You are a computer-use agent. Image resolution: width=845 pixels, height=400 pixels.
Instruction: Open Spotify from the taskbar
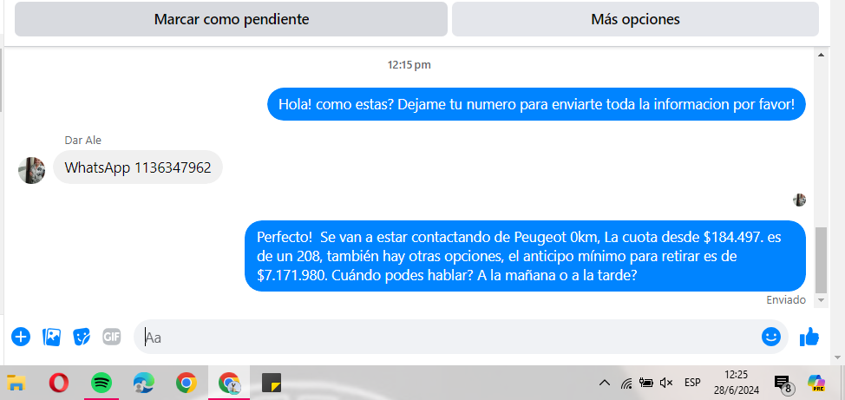(x=102, y=384)
